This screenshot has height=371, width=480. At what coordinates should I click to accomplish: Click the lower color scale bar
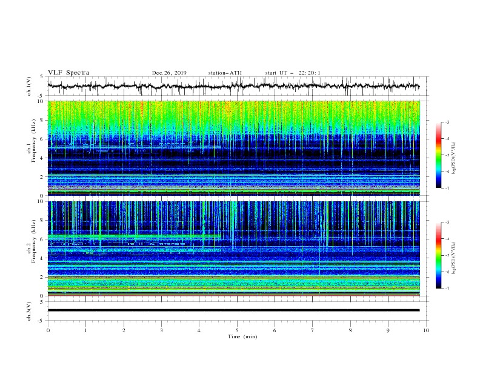coord(438,255)
